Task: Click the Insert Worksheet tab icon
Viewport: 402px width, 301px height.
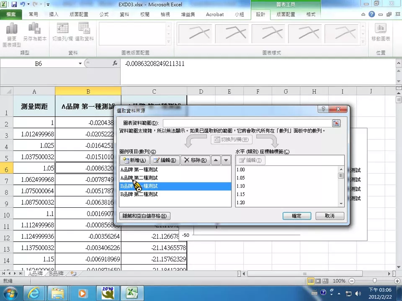Action: [x=74, y=273]
